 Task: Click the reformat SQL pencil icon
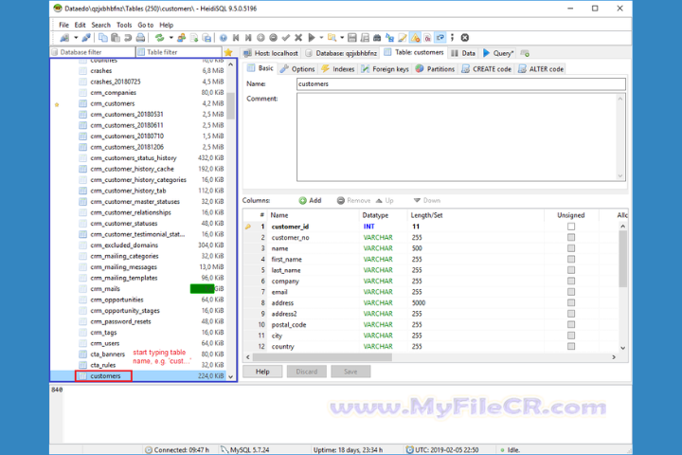(x=403, y=38)
